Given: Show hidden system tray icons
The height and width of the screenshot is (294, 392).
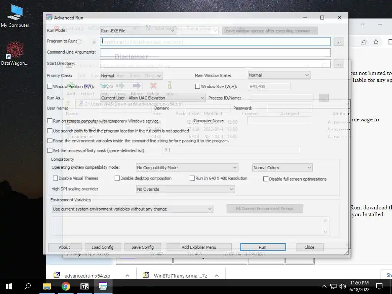Looking at the screenshot, I should point(324,286).
